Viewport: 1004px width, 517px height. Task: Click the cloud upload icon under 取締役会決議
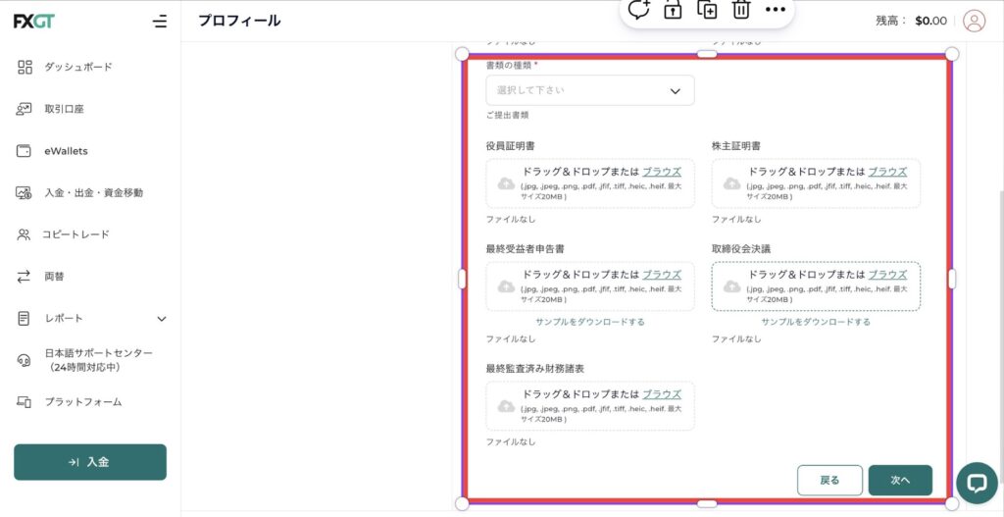coord(731,286)
